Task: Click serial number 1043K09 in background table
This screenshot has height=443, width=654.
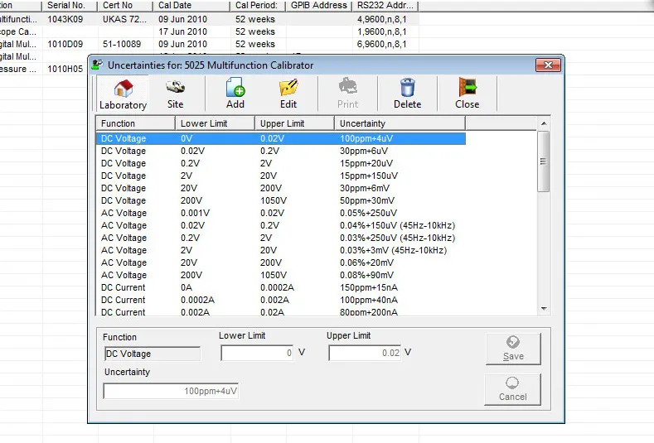Action: pyautogui.click(x=65, y=19)
